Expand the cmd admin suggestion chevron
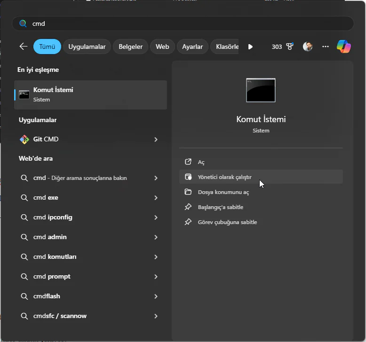 pyautogui.click(x=156, y=237)
